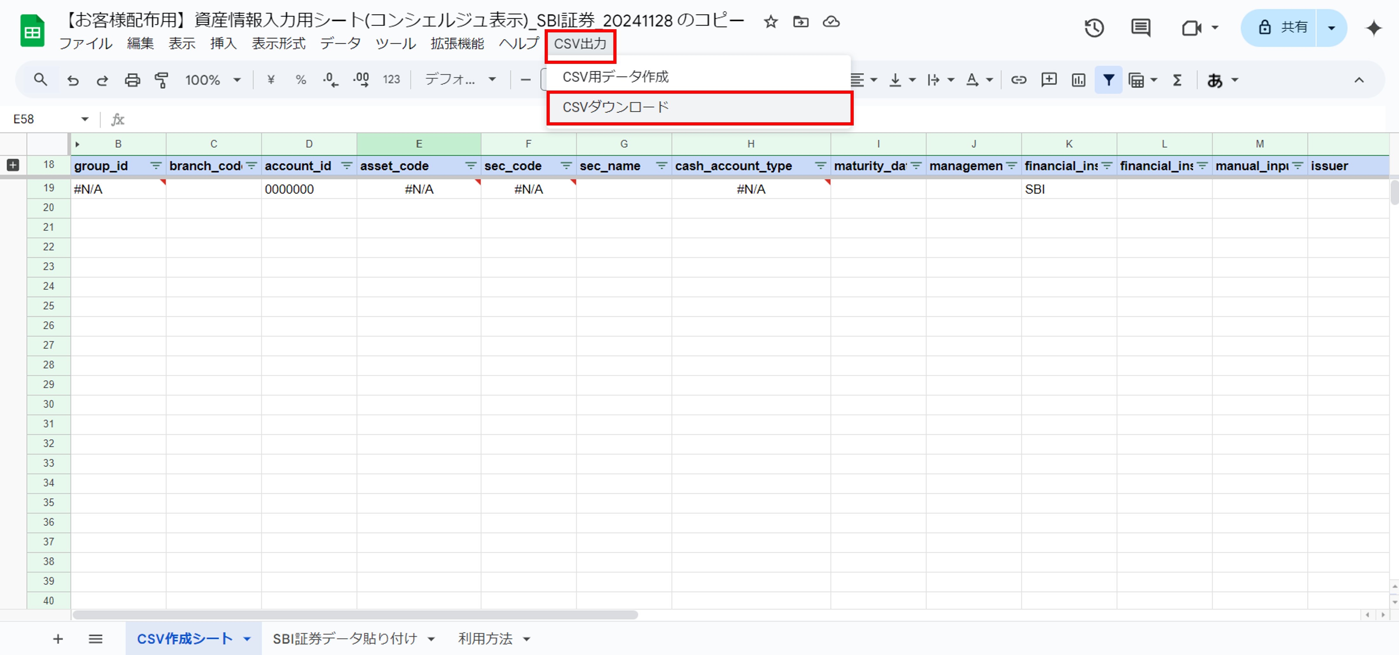The image size is (1399, 655).
Task: Open the text color picker
Action: tap(972, 80)
